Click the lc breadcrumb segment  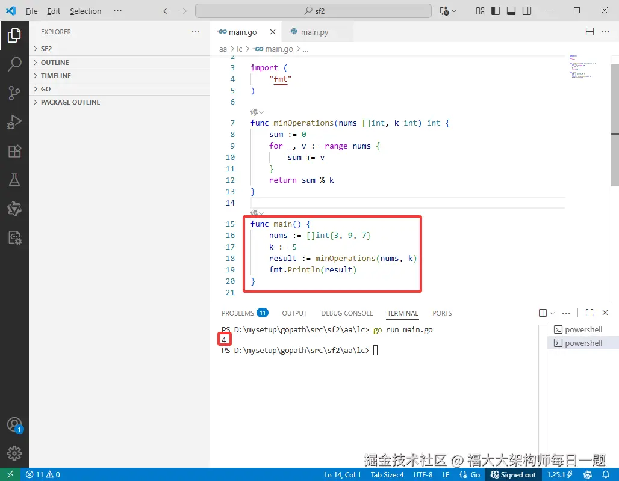239,49
